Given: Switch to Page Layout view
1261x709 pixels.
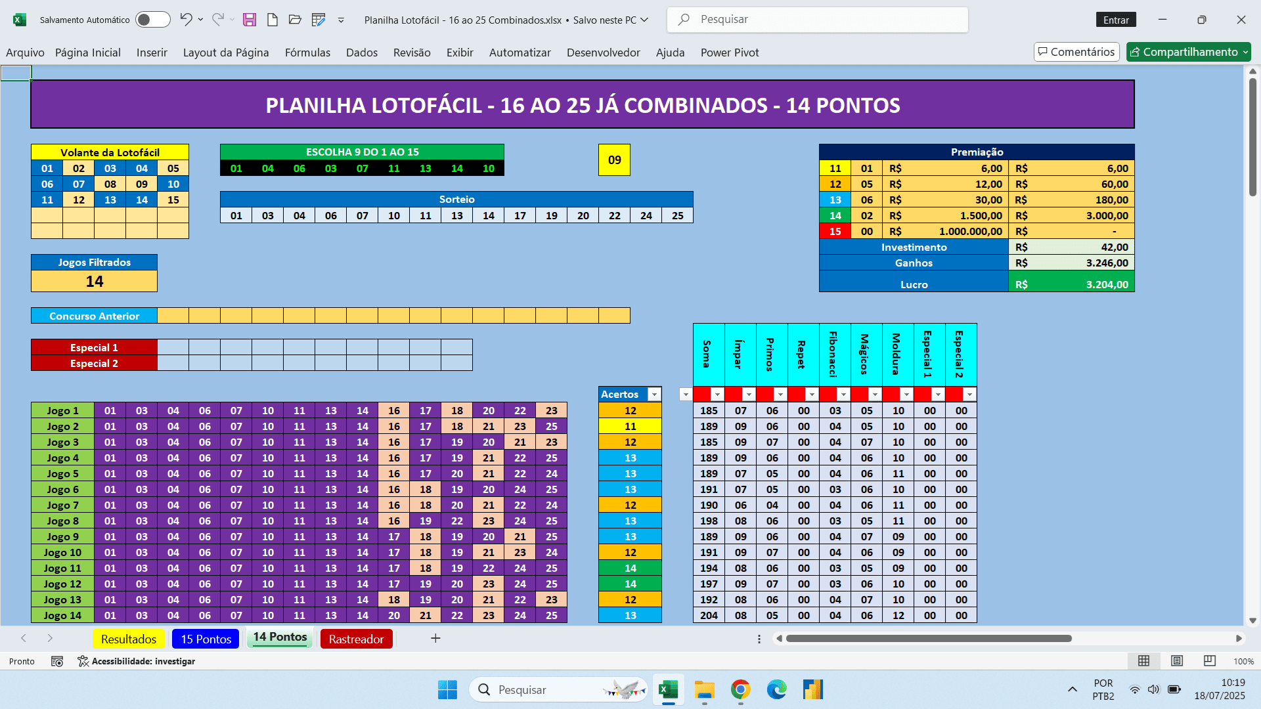Looking at the screenshot, I should point(1177,661).
